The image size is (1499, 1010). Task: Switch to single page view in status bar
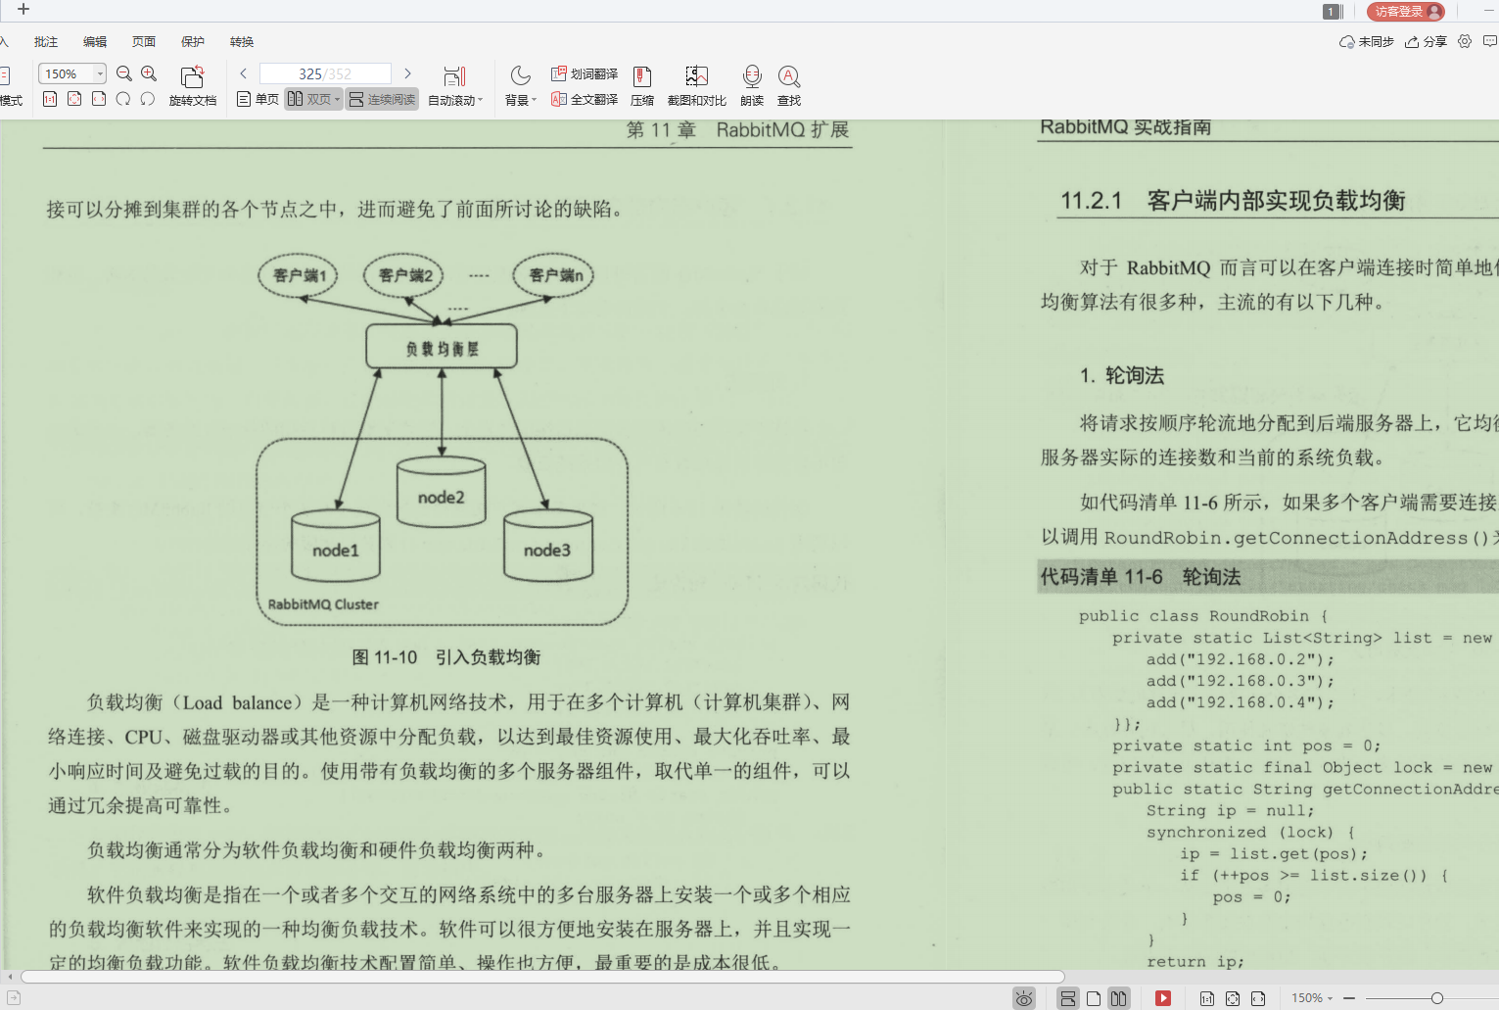[1094, 998]
